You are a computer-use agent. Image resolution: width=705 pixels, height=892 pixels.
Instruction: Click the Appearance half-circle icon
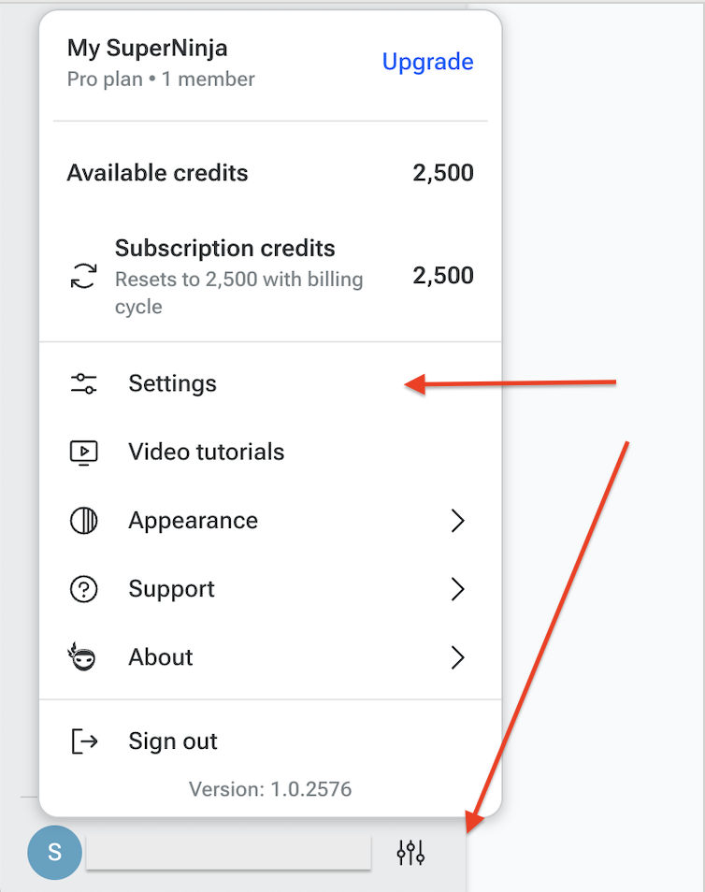click(x=83, y=521)
